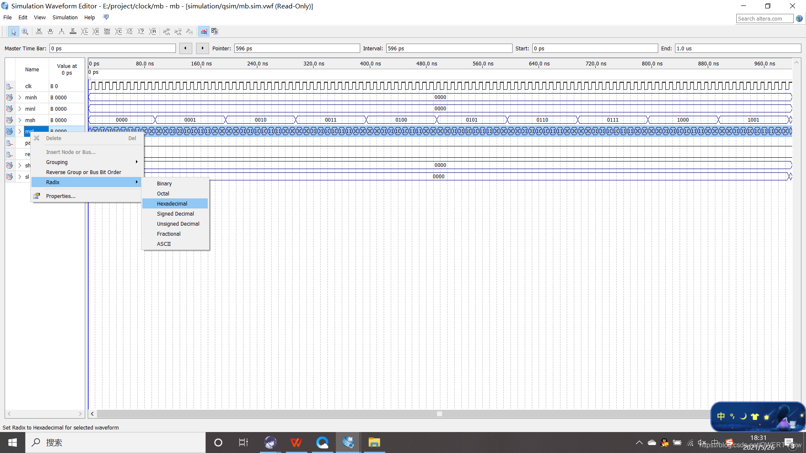Run timing simulation toolbar icon

(x=178, y=31)
